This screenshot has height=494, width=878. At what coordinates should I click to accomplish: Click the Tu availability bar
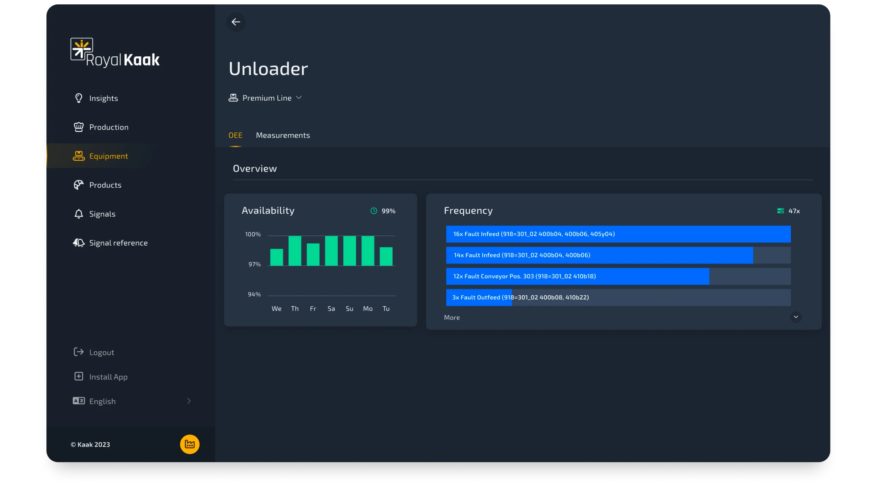coord(386,257)
